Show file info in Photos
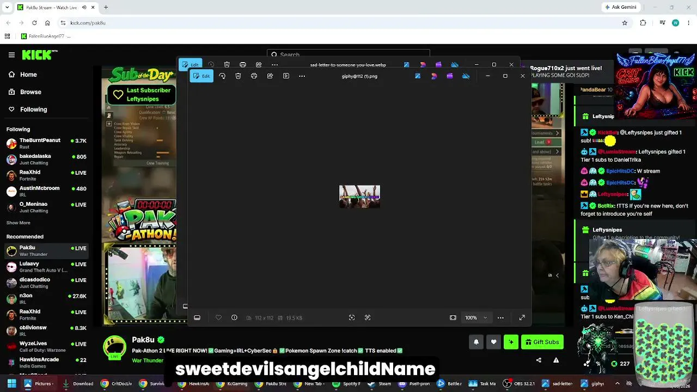 coord(234,318)
